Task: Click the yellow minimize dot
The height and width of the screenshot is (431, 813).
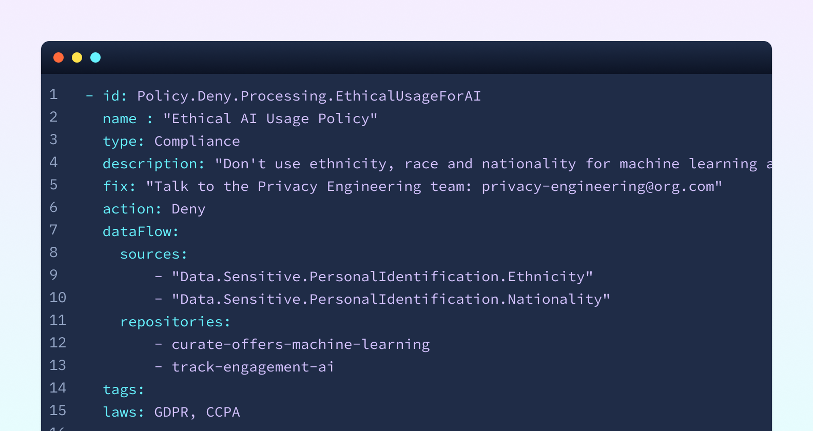Action: [77, 57]
